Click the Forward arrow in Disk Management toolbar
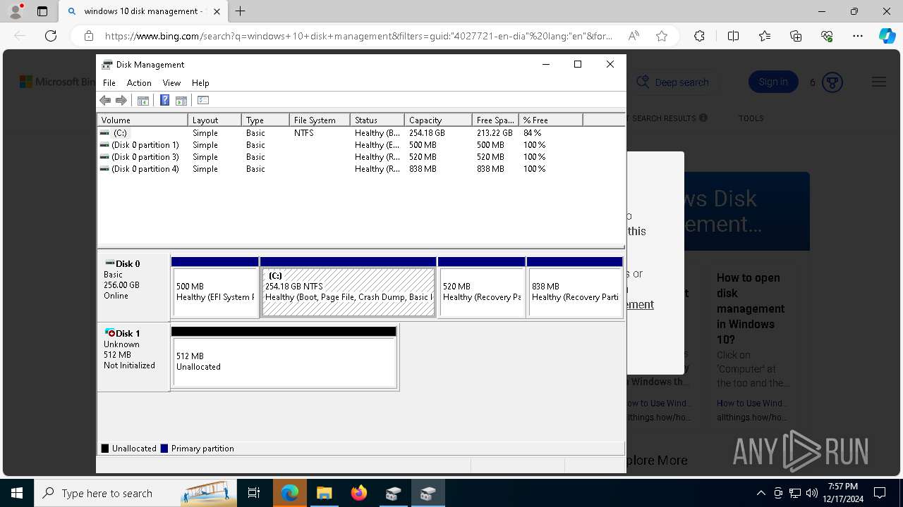903x507 pixels. (121, 101)
